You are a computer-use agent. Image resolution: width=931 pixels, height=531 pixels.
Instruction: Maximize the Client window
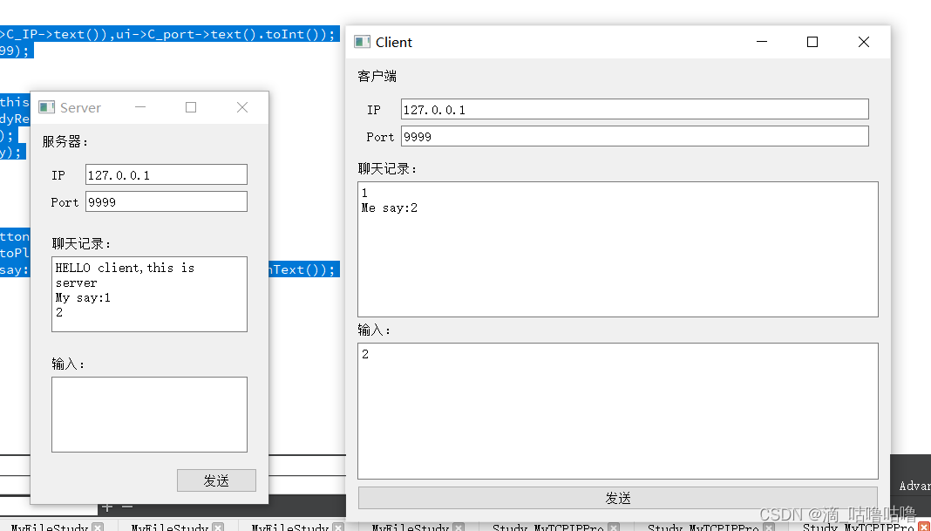coord(812,42)
